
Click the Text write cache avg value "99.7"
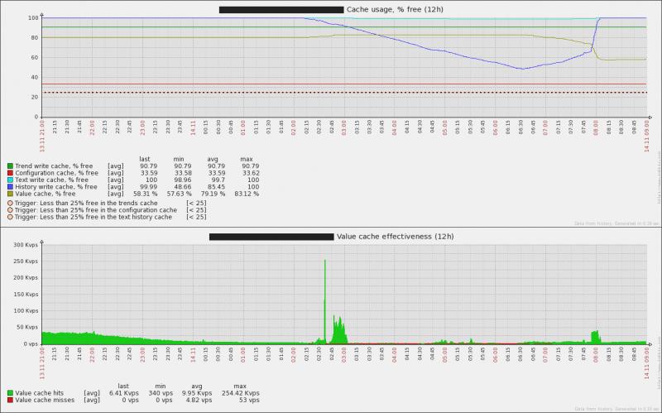218,180
